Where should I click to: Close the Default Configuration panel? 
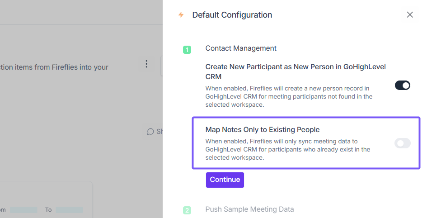click(x=410, y=14)
